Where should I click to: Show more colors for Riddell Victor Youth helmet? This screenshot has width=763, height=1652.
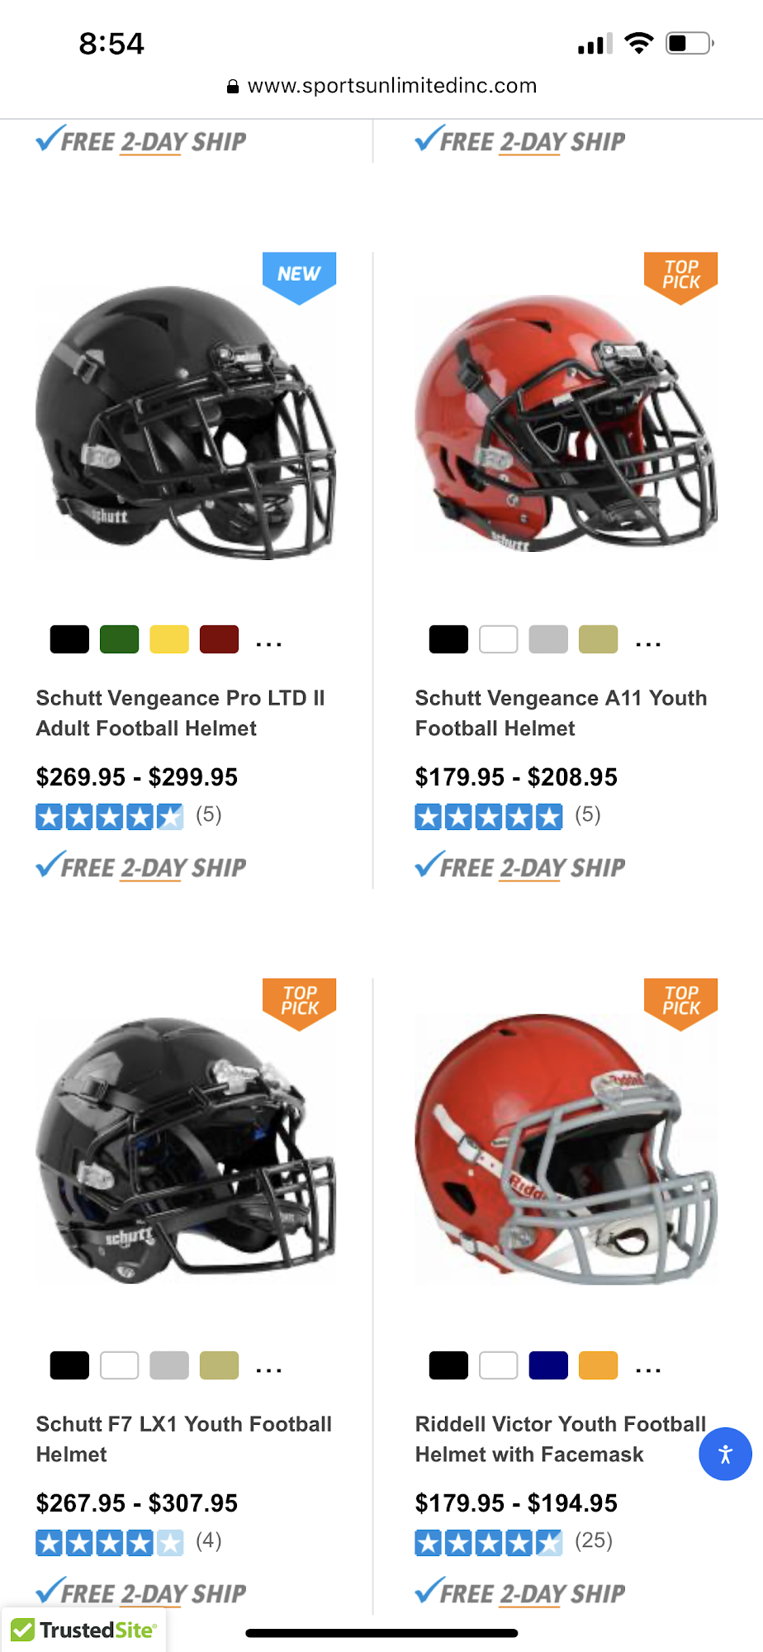(648, 1369)
